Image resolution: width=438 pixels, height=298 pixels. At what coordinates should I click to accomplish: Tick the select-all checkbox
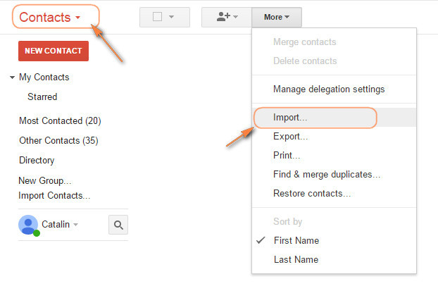[x=158, y=17]
